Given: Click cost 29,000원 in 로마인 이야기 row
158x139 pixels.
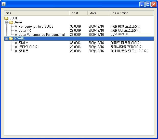Looking at the screenshot, I should pyautogui.click(x=76, y=47).
